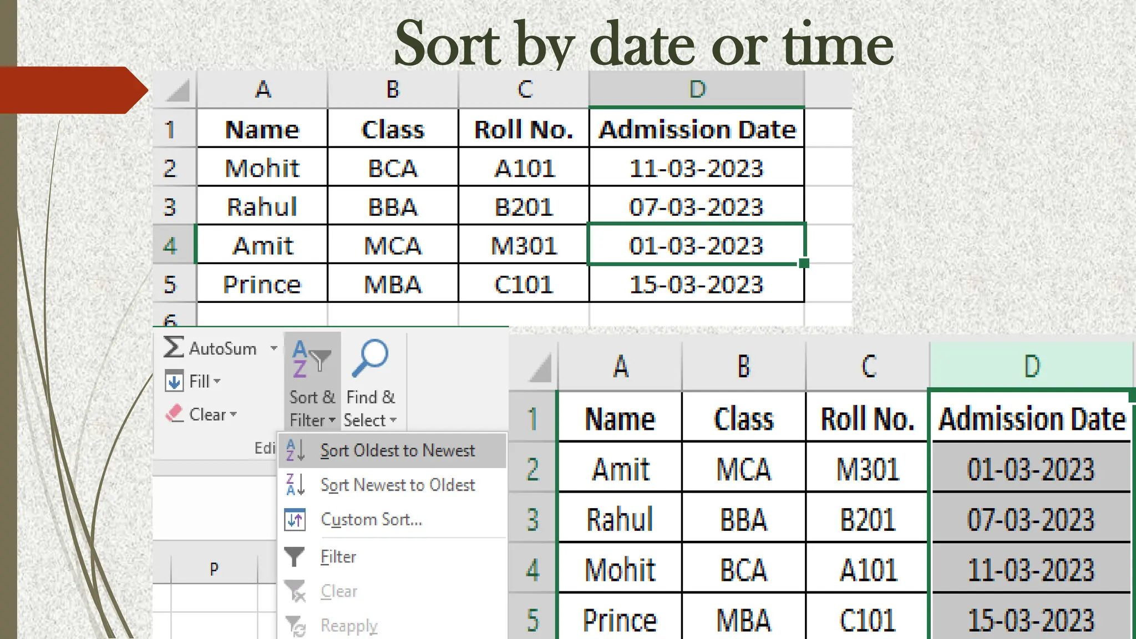Click cell containing 01-03-2023 in the top table
Viewport: 1136px width, 639px height.
(696, 245)
